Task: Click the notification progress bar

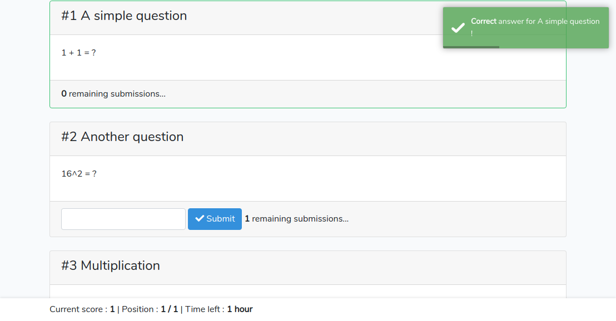Action: (x=471, y=47)
